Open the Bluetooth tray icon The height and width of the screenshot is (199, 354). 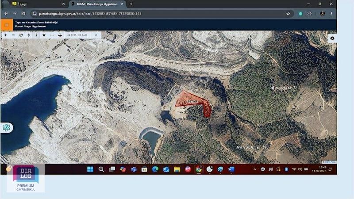click(x=286, y=169)
